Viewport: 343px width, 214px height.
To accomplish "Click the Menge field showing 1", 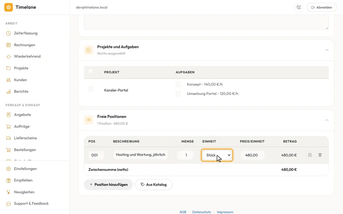I will [185, 155].
